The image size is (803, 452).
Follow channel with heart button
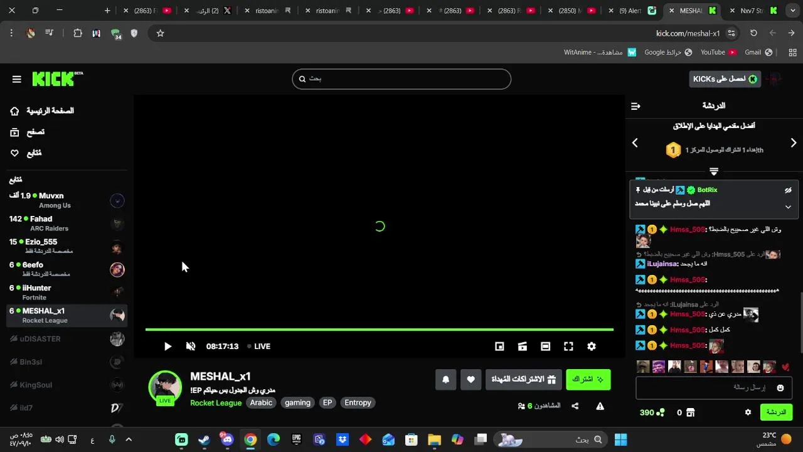pos(471,379)
